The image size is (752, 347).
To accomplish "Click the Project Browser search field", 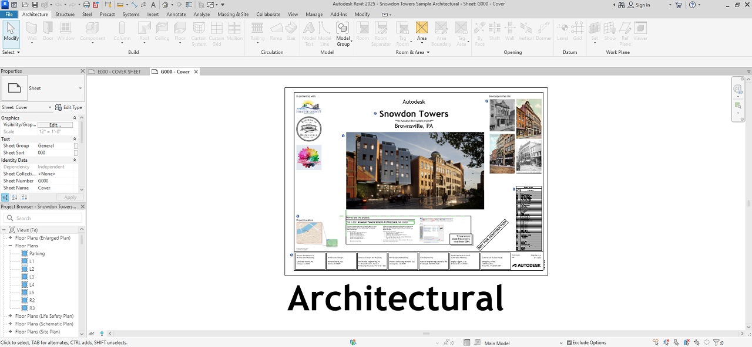I will (x=44, y=218).
